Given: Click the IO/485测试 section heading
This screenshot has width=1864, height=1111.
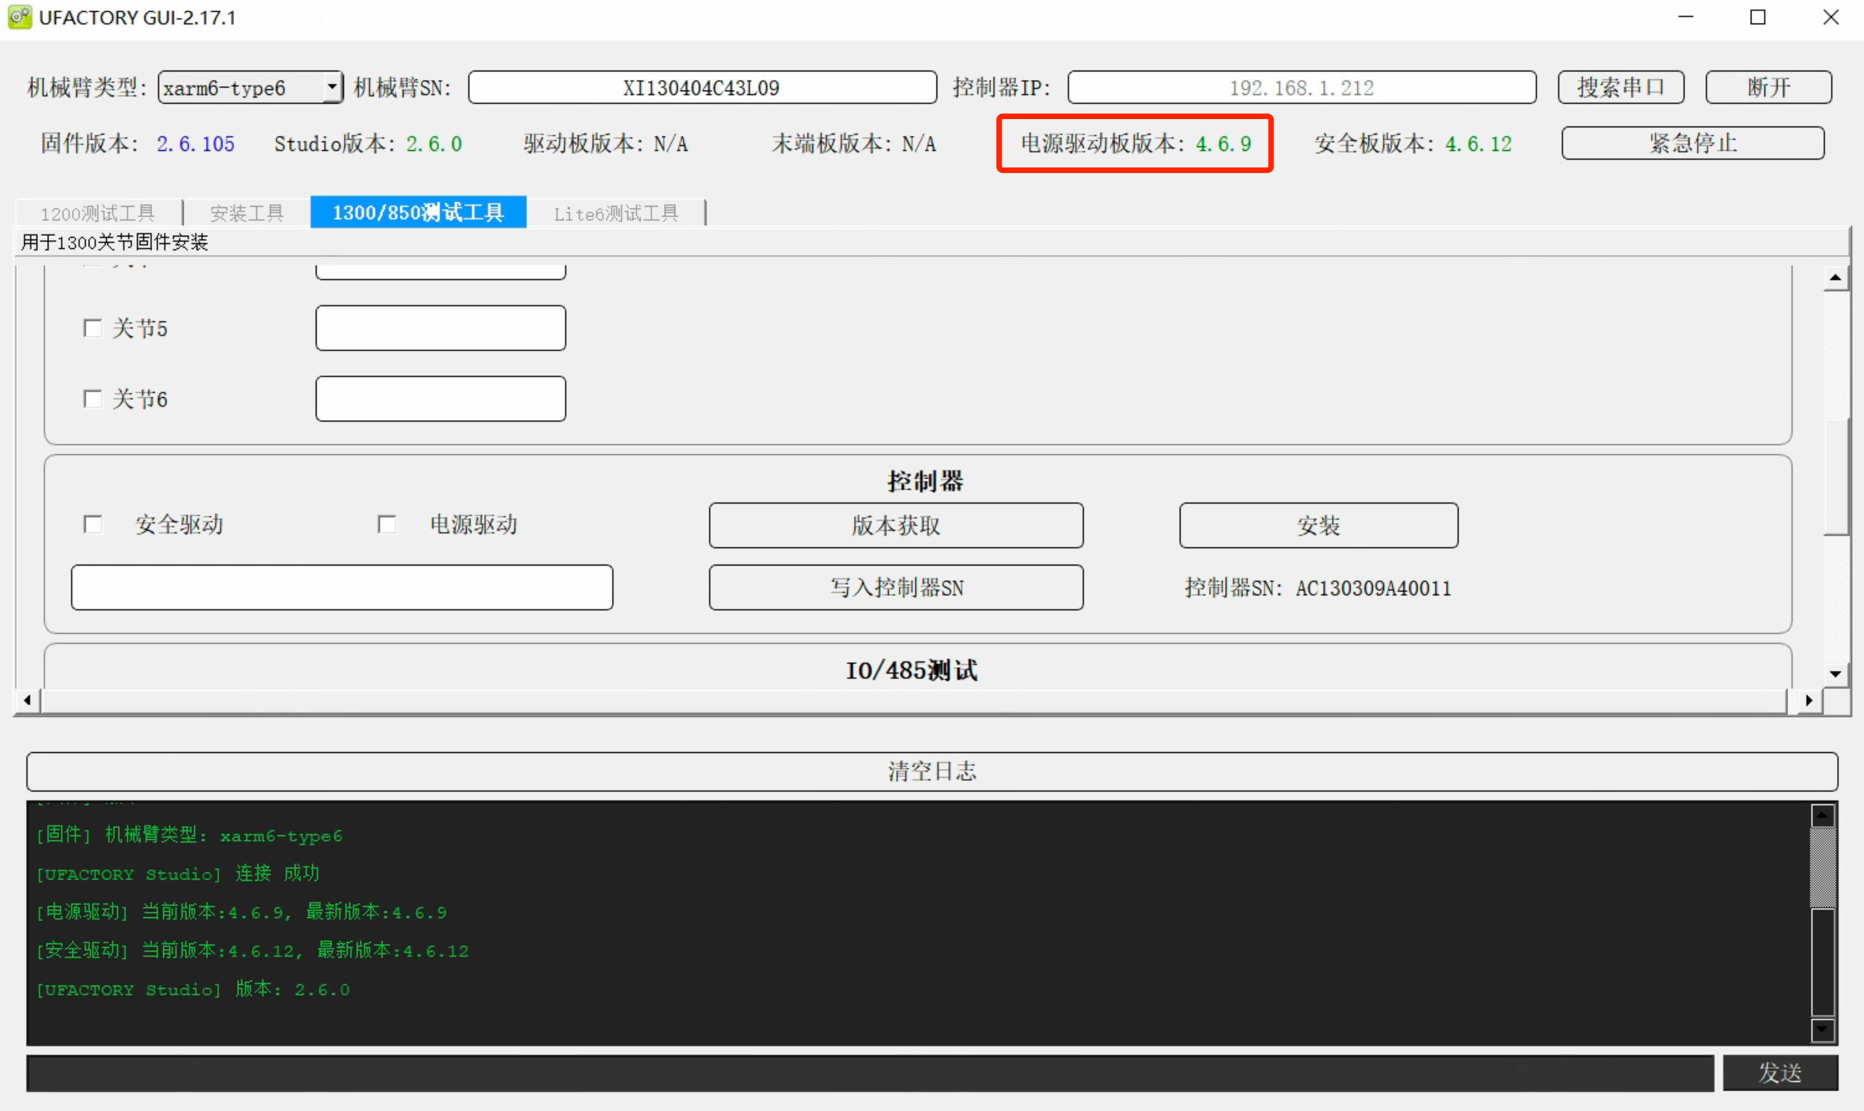Looking at the screenshot, I should coord(912,670).
